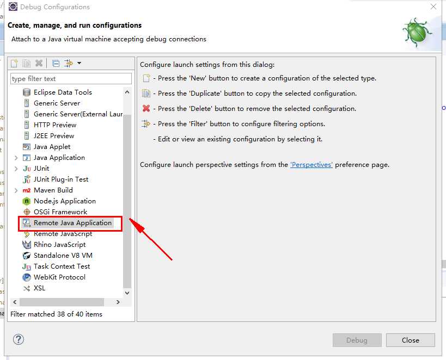This screenshot has height=360, width=446.
Task: Select the WebKit Protocol icon
Action: (x=27, y=277)
